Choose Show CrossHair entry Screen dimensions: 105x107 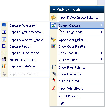(x=77, y=81)
